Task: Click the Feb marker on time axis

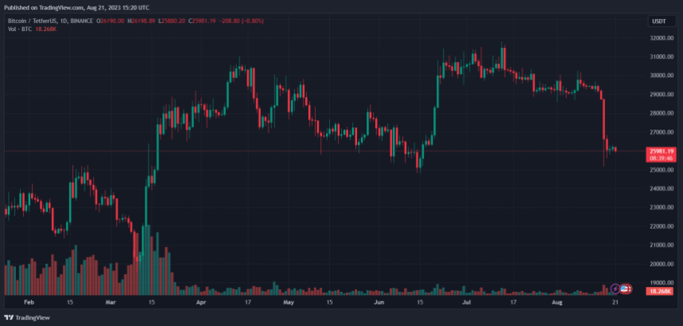Action: [x=29, y=303]
